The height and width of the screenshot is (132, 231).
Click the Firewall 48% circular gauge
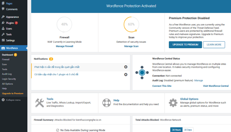pos(64,24)
